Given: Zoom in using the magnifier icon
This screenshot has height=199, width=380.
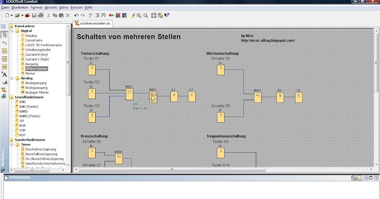Looking at the screenshot, I should [x=139, y=15].
